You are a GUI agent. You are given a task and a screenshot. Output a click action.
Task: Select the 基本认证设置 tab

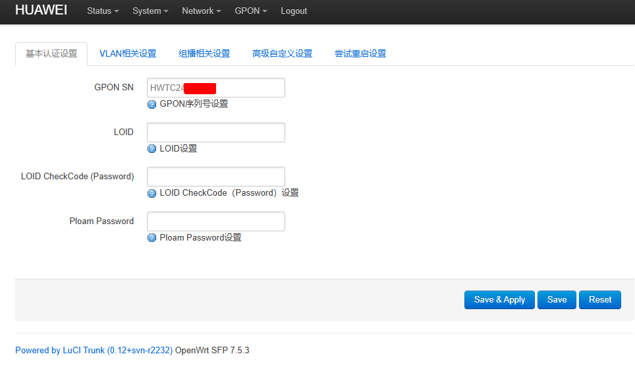click(x=51, y=53)
